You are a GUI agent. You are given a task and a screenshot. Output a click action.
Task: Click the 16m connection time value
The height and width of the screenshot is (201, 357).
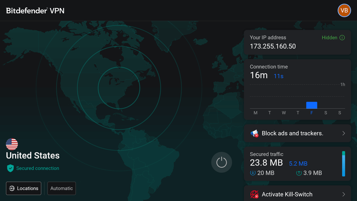(x=259, y=75)
